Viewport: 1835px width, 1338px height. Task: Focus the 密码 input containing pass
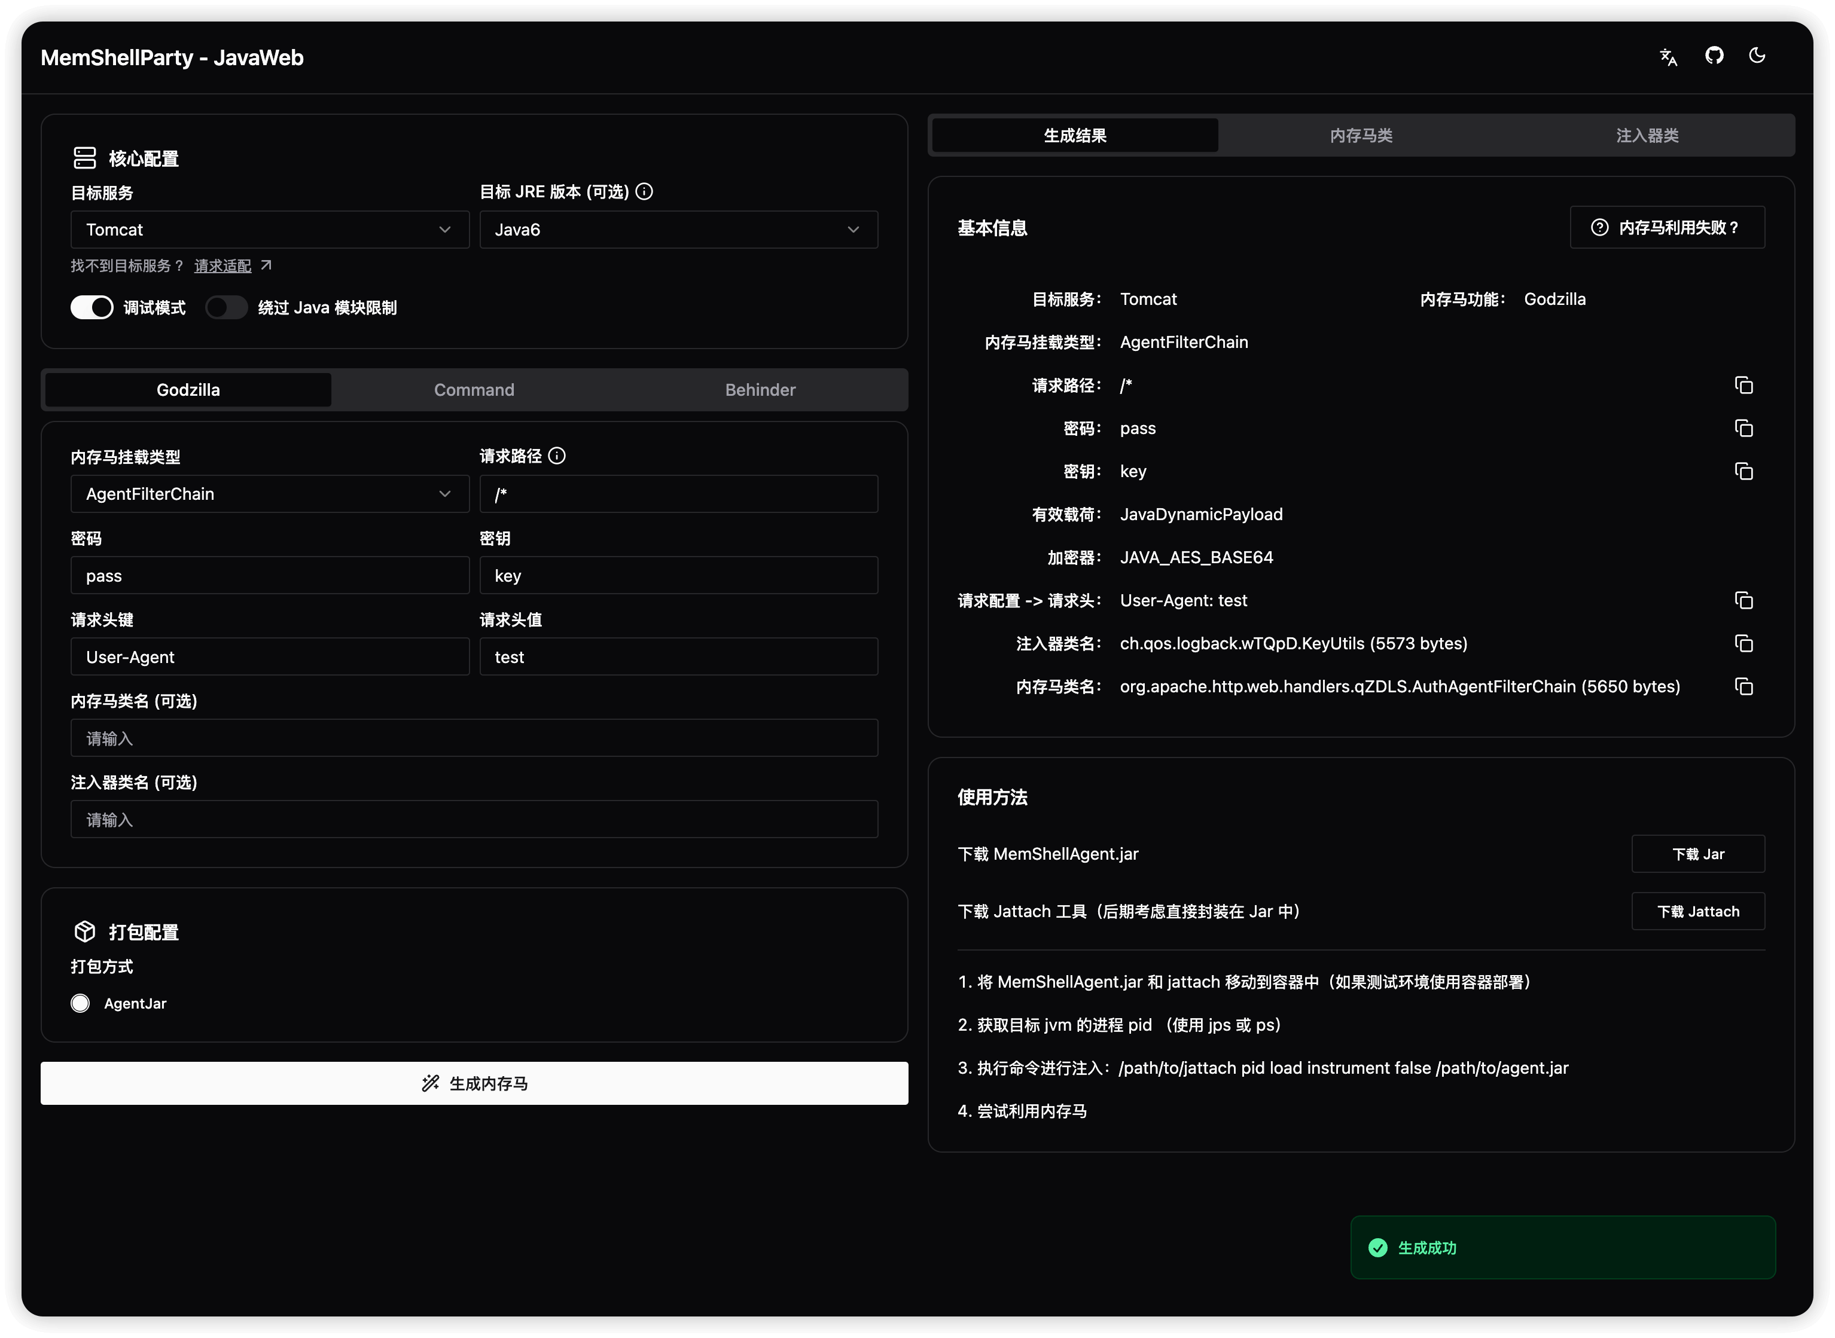pyautogui.click(x=270, y=575)
